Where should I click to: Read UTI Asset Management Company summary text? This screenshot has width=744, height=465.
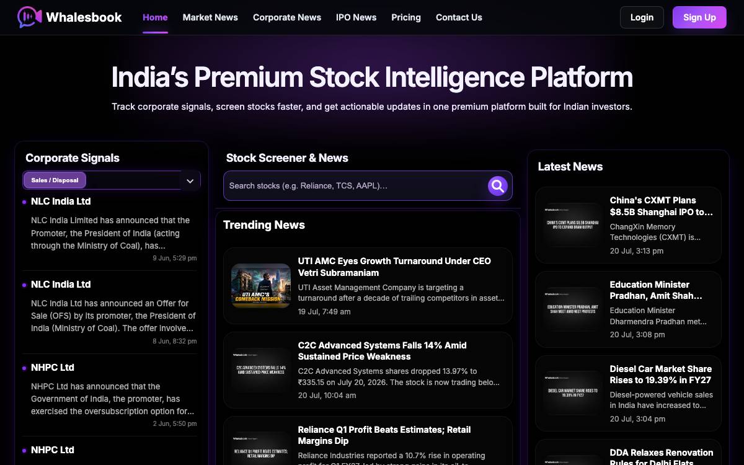point(401,293)
